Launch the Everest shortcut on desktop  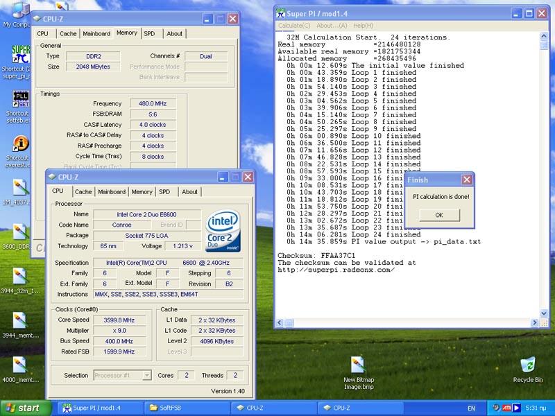click(x=20, y=145)
